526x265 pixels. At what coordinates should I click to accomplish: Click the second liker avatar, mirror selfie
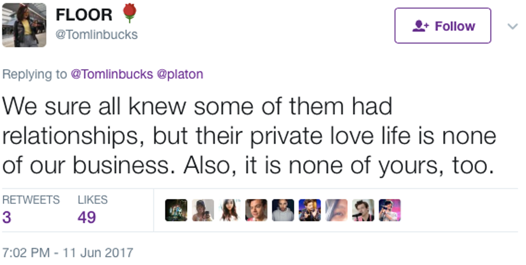tap(203, 210)
